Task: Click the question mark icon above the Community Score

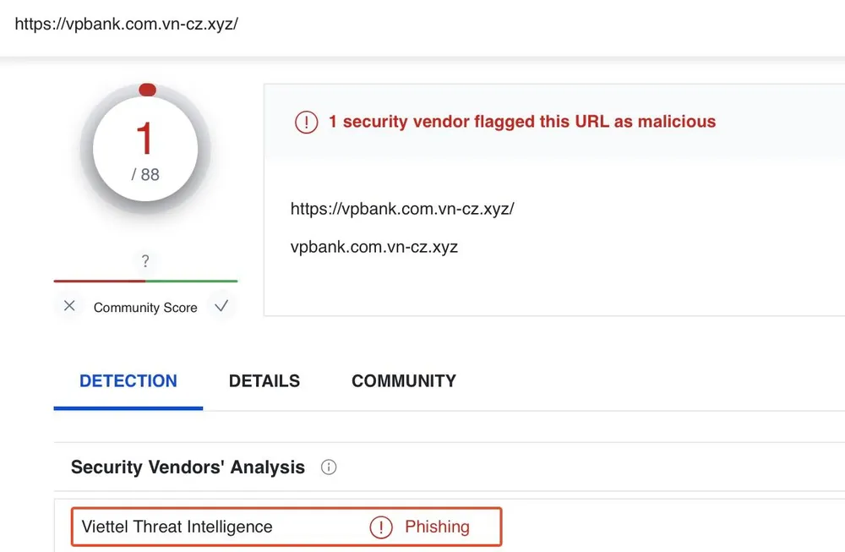Action: click(x=145, y=261)
